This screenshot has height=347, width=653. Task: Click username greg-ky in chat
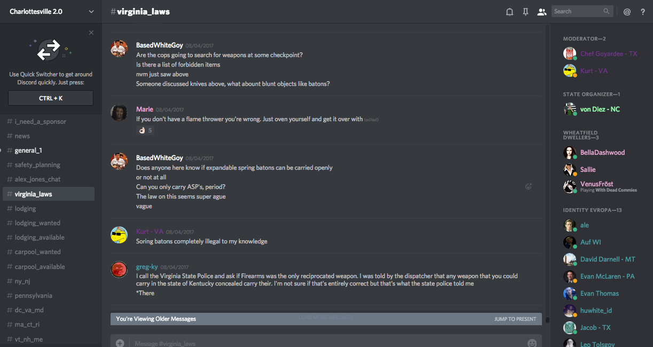click(146, 267)
